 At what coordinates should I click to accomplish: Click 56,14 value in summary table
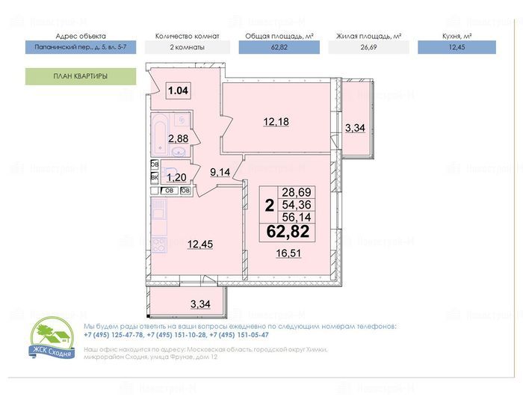point(297,217)
